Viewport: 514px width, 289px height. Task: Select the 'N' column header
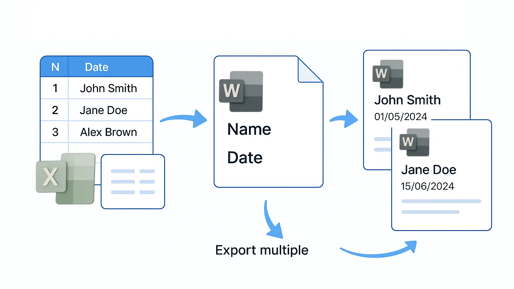(55, 67)
